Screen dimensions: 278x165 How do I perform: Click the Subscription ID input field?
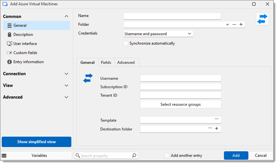pyautogui.click(x=181, y=86)
